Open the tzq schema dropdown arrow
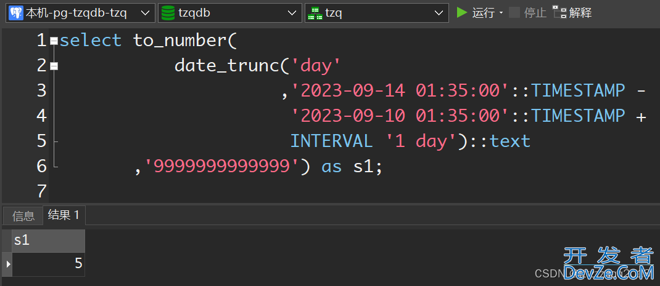This screenshot has width=660, height=286. (x=439, y=13)
